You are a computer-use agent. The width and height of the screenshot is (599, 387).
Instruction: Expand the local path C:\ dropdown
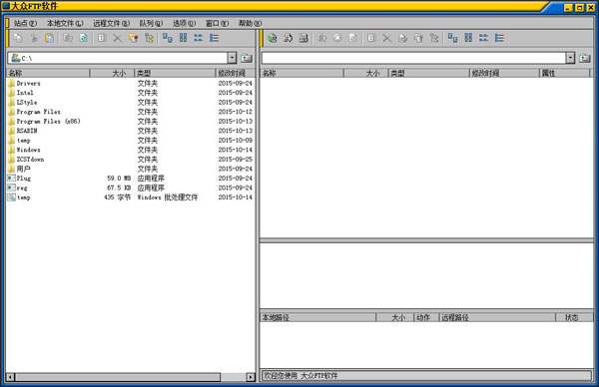point(232,58)
